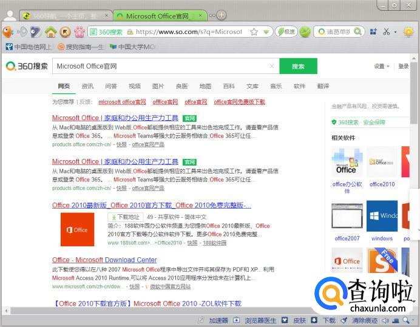Click the 360搜索 logo
Screen dimensions: 420x327
click(27, 66)
